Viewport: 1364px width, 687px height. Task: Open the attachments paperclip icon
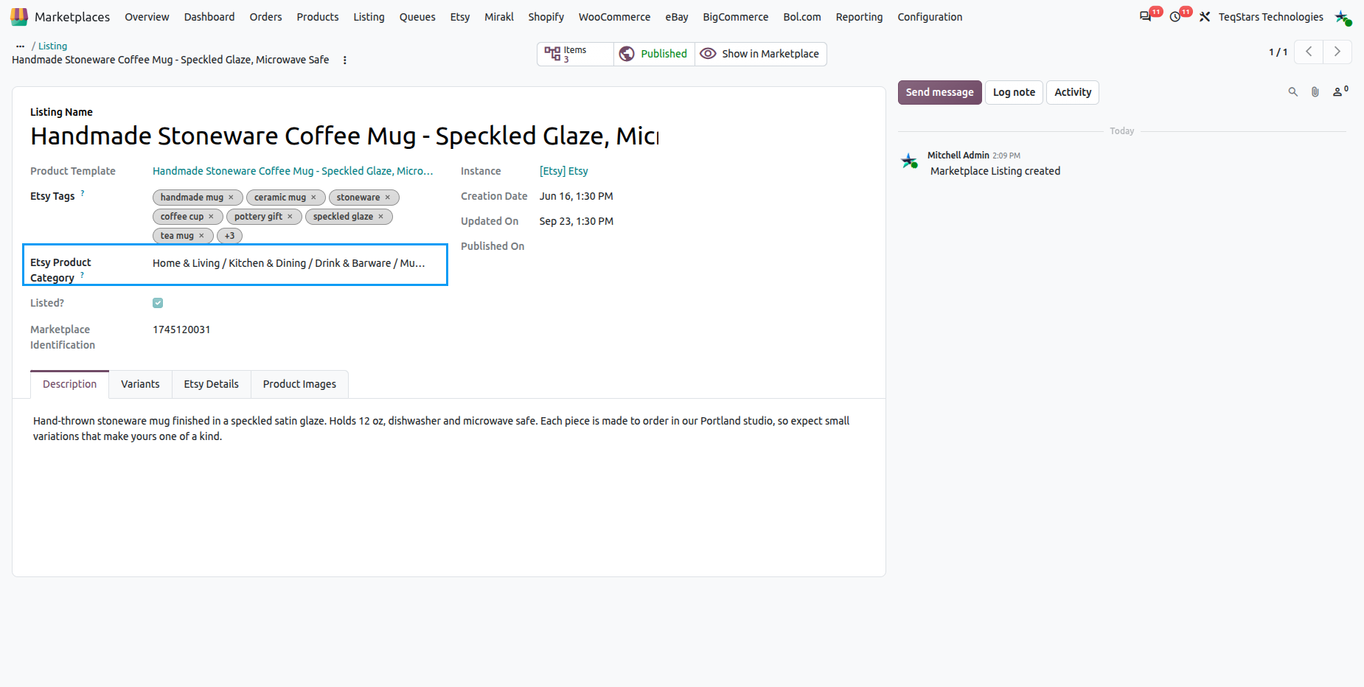click(1315, 92)
